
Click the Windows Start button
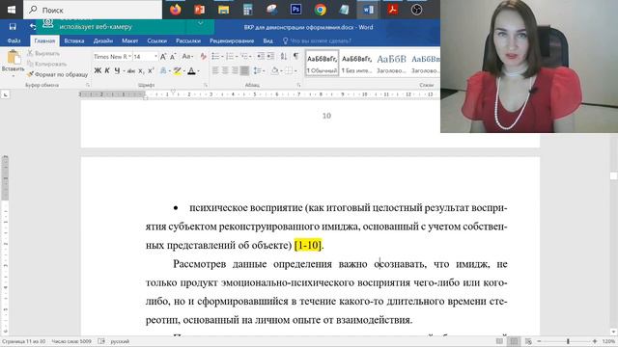click(x=12, y=10)
